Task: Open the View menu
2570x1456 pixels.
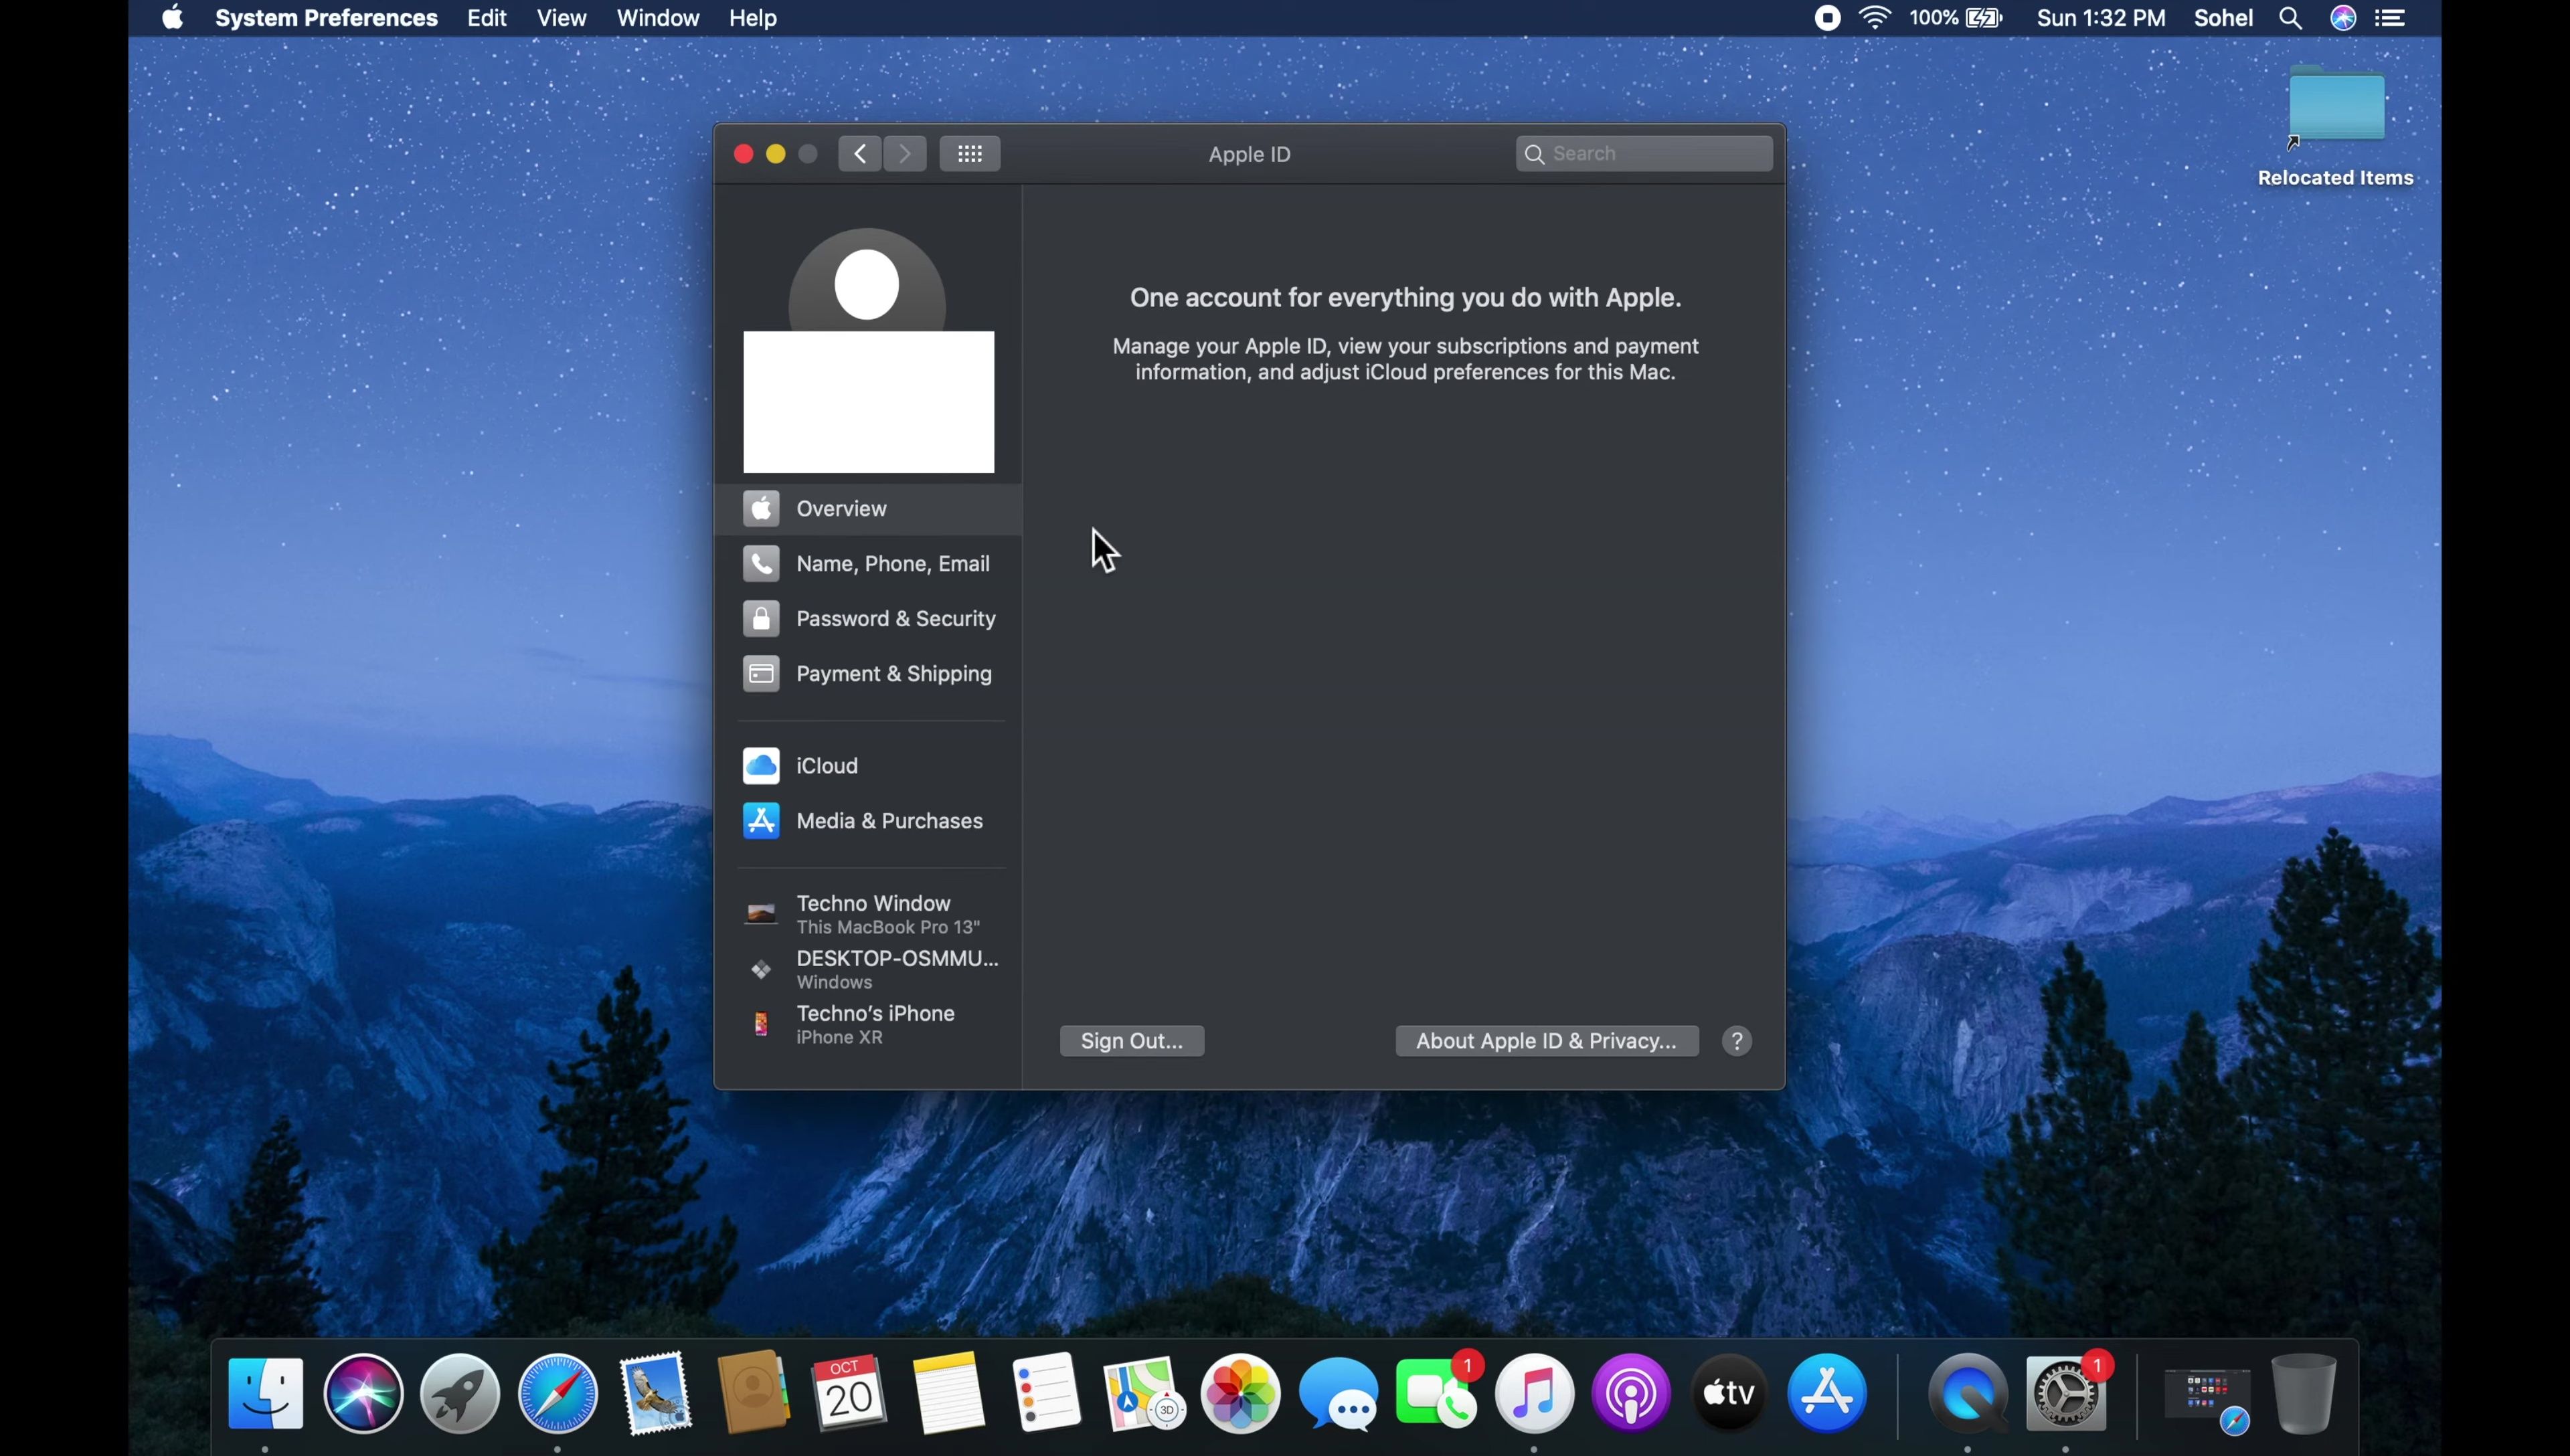Action: pyautogui.click(x=562, y=18)
